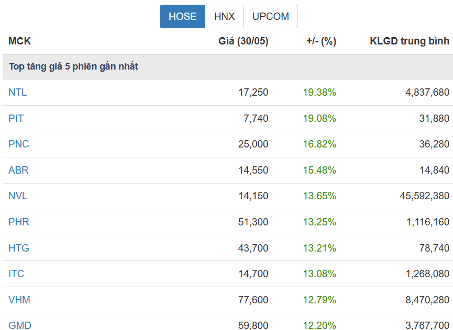Open the PNC stock link
This screenshot has height=330, width=453.
tap(19, 144)
